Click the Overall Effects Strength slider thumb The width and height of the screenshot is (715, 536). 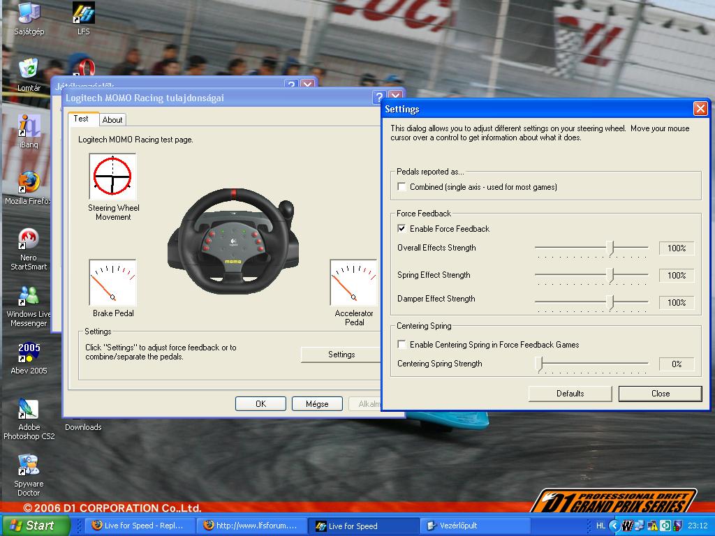pyautogui.click(x=612, y=248)
